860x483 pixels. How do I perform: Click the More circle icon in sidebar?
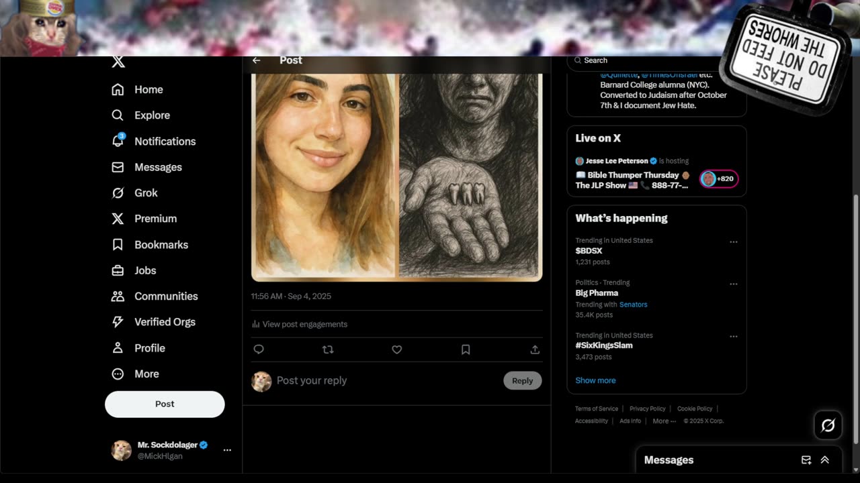(118, 374)
